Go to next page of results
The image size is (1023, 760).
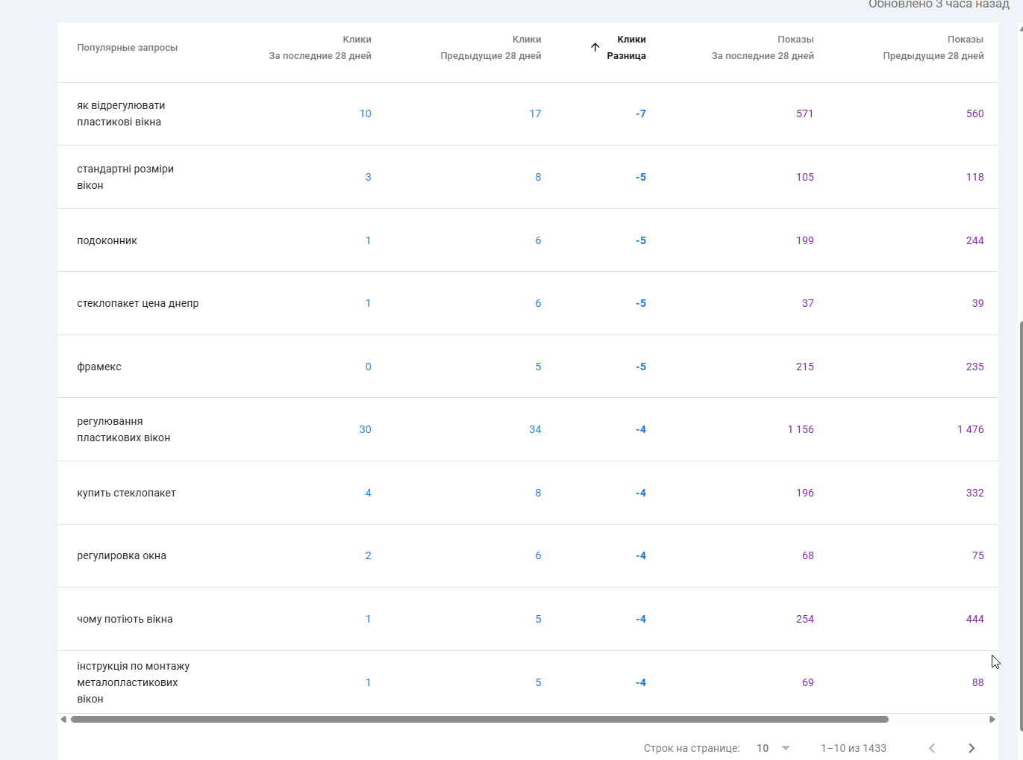coord(971,748)
